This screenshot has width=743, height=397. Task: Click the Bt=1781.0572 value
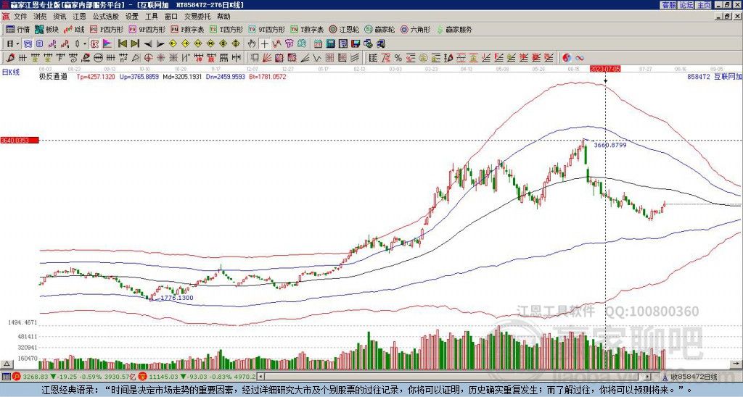268,76
